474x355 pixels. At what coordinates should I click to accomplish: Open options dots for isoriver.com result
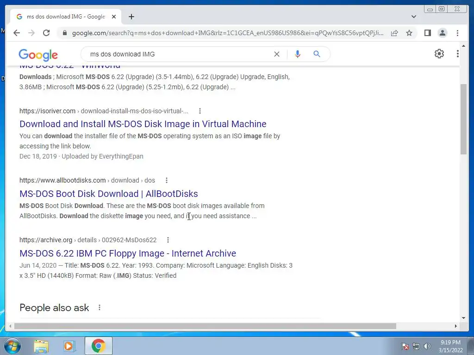pyautogui.click(x=200, y=111)
